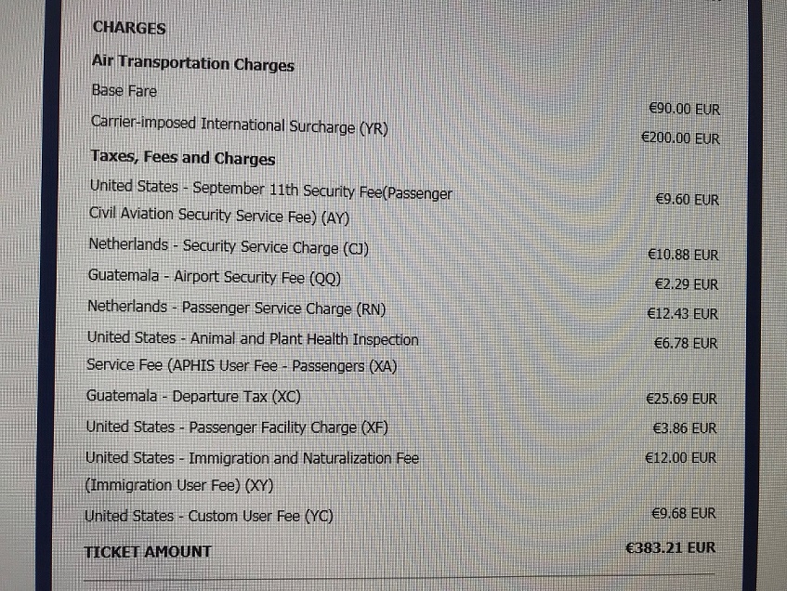Click the €90.00 EUR base fare amount
Image resolution: width=787 pixels, height=591 pixels.
(684, 109)
